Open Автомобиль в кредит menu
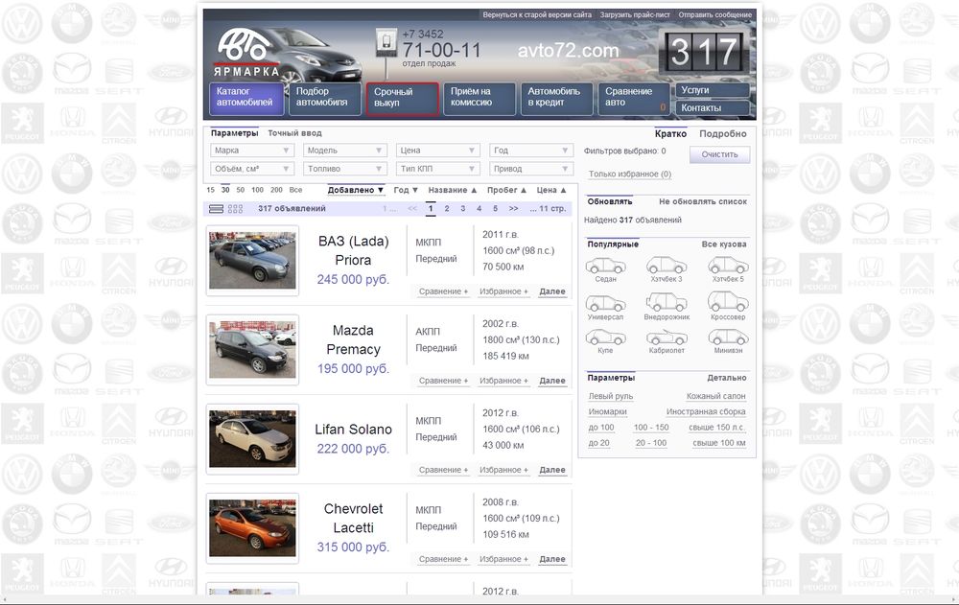The height and width of the screenshot is (605, 959). tap(556, 98)
